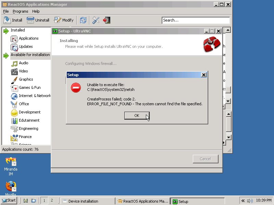This screenshot has width=274, height=205.
Task: Activate the Setup taskbar button
Action: 198,201
